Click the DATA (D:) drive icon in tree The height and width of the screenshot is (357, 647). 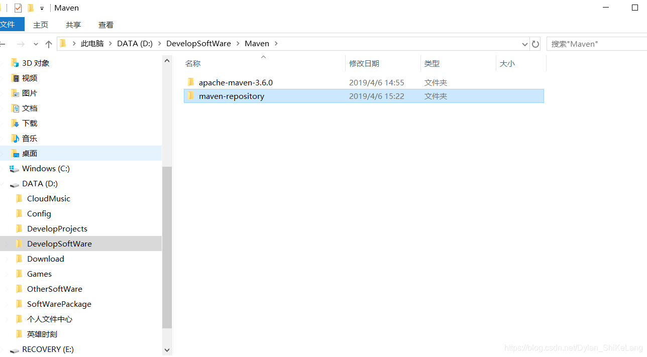coord(14,184)
